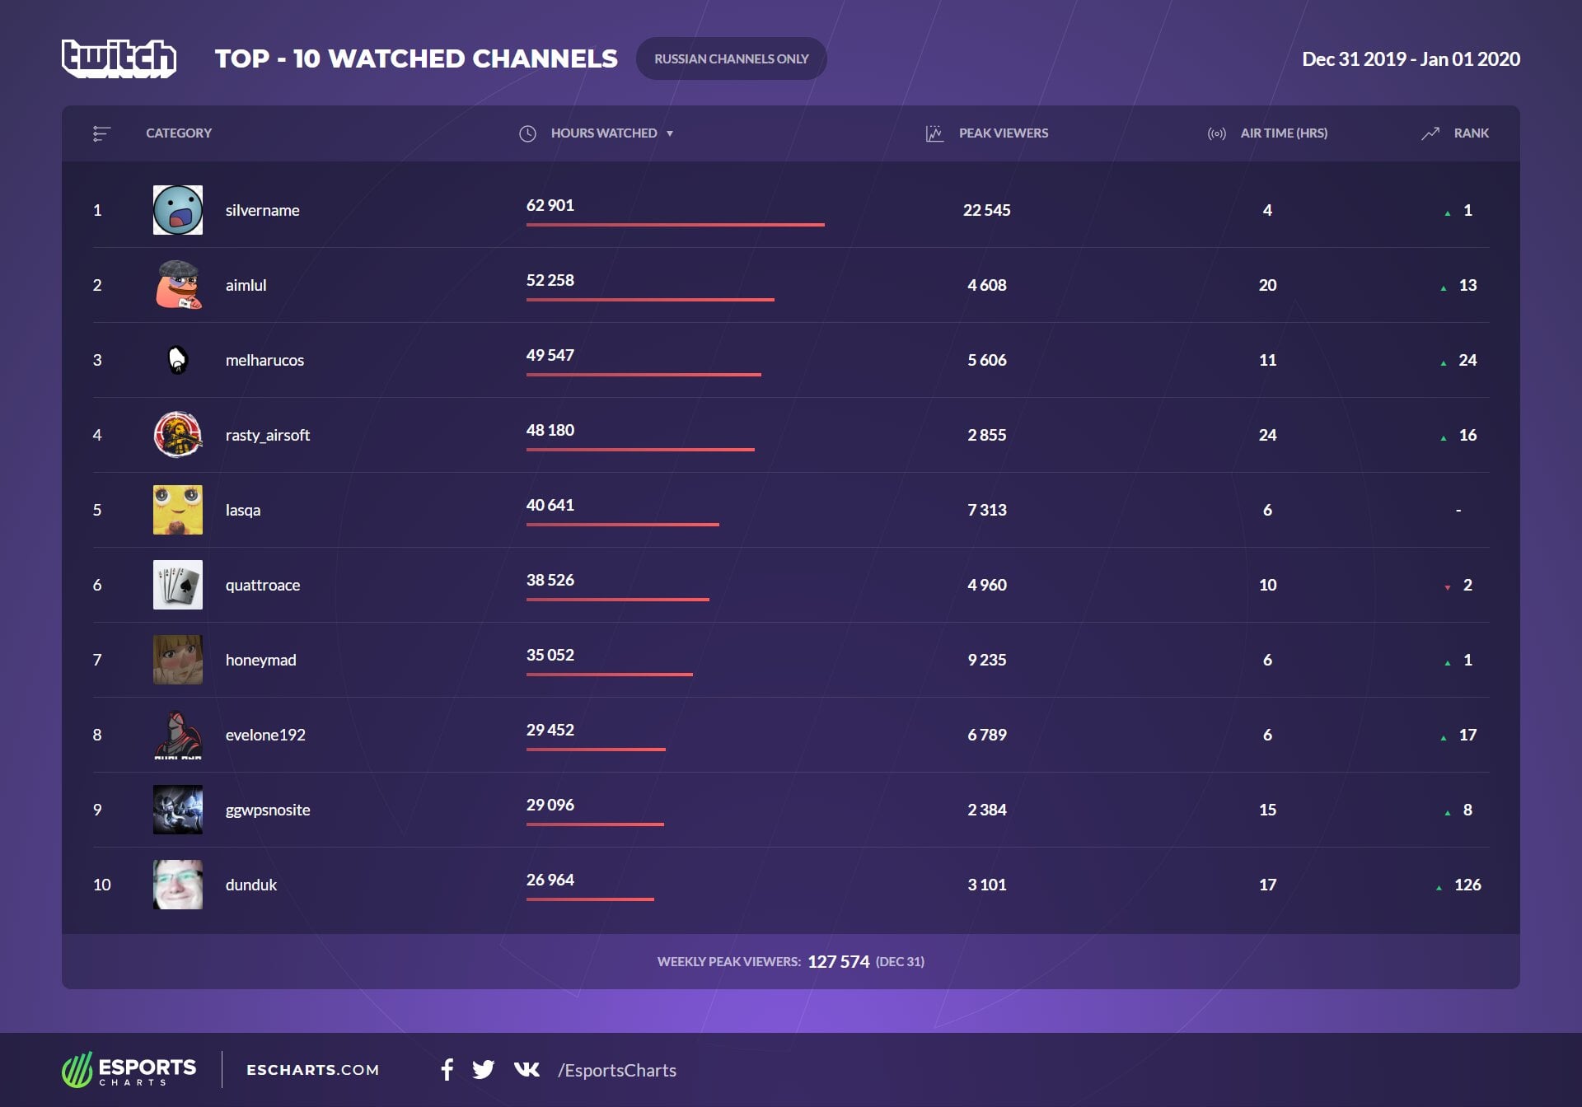Click the Air Time broadcast icon
Screen dimensions: 1582x1107
[1216, 133]
